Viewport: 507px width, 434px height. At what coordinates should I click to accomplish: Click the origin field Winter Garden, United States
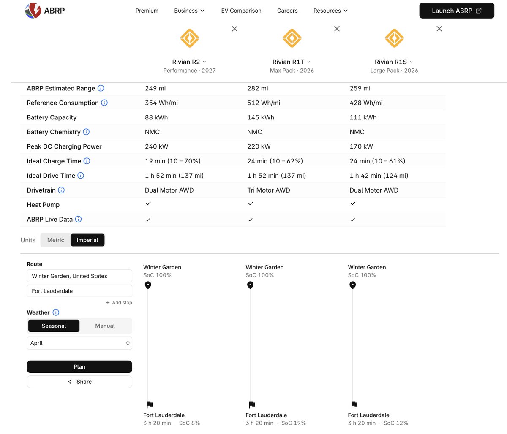[x=79, y=276]
